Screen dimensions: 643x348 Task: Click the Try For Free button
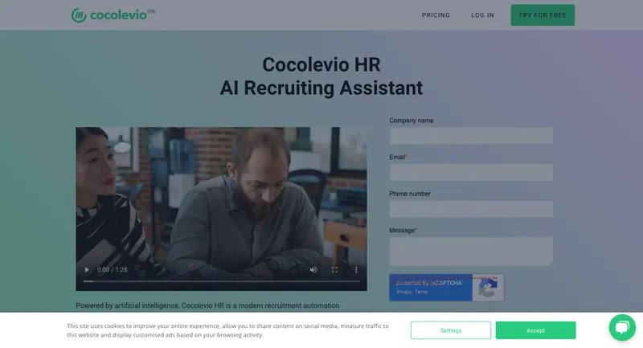click(x=543, y=15)
